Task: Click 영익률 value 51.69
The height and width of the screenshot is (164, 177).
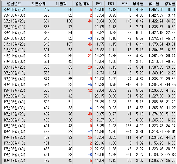Action: pos(171,114)
